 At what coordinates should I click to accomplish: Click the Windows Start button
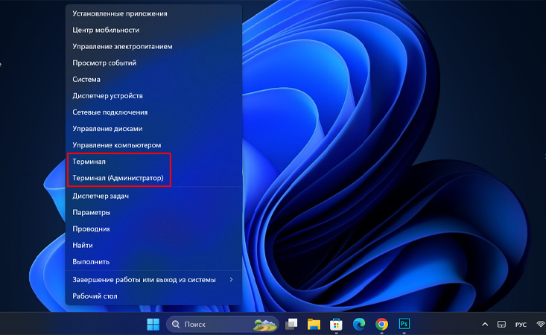click(x=153, y=325)
